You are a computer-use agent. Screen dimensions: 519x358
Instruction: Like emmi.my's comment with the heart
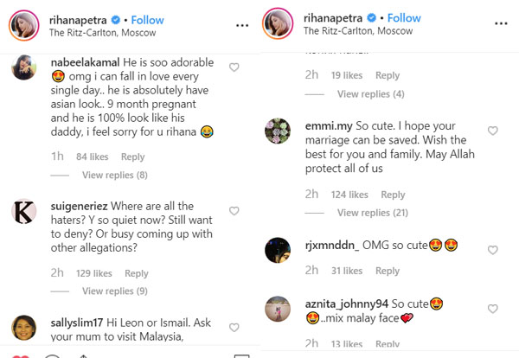coord(493,131)
